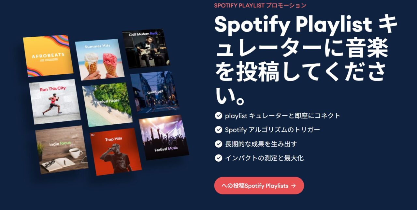Click the arrow icon in the red button

(x=294, y=186)
